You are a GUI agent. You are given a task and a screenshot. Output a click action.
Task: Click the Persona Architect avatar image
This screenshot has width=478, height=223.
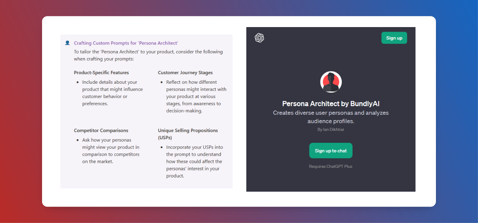coord(331,82)
